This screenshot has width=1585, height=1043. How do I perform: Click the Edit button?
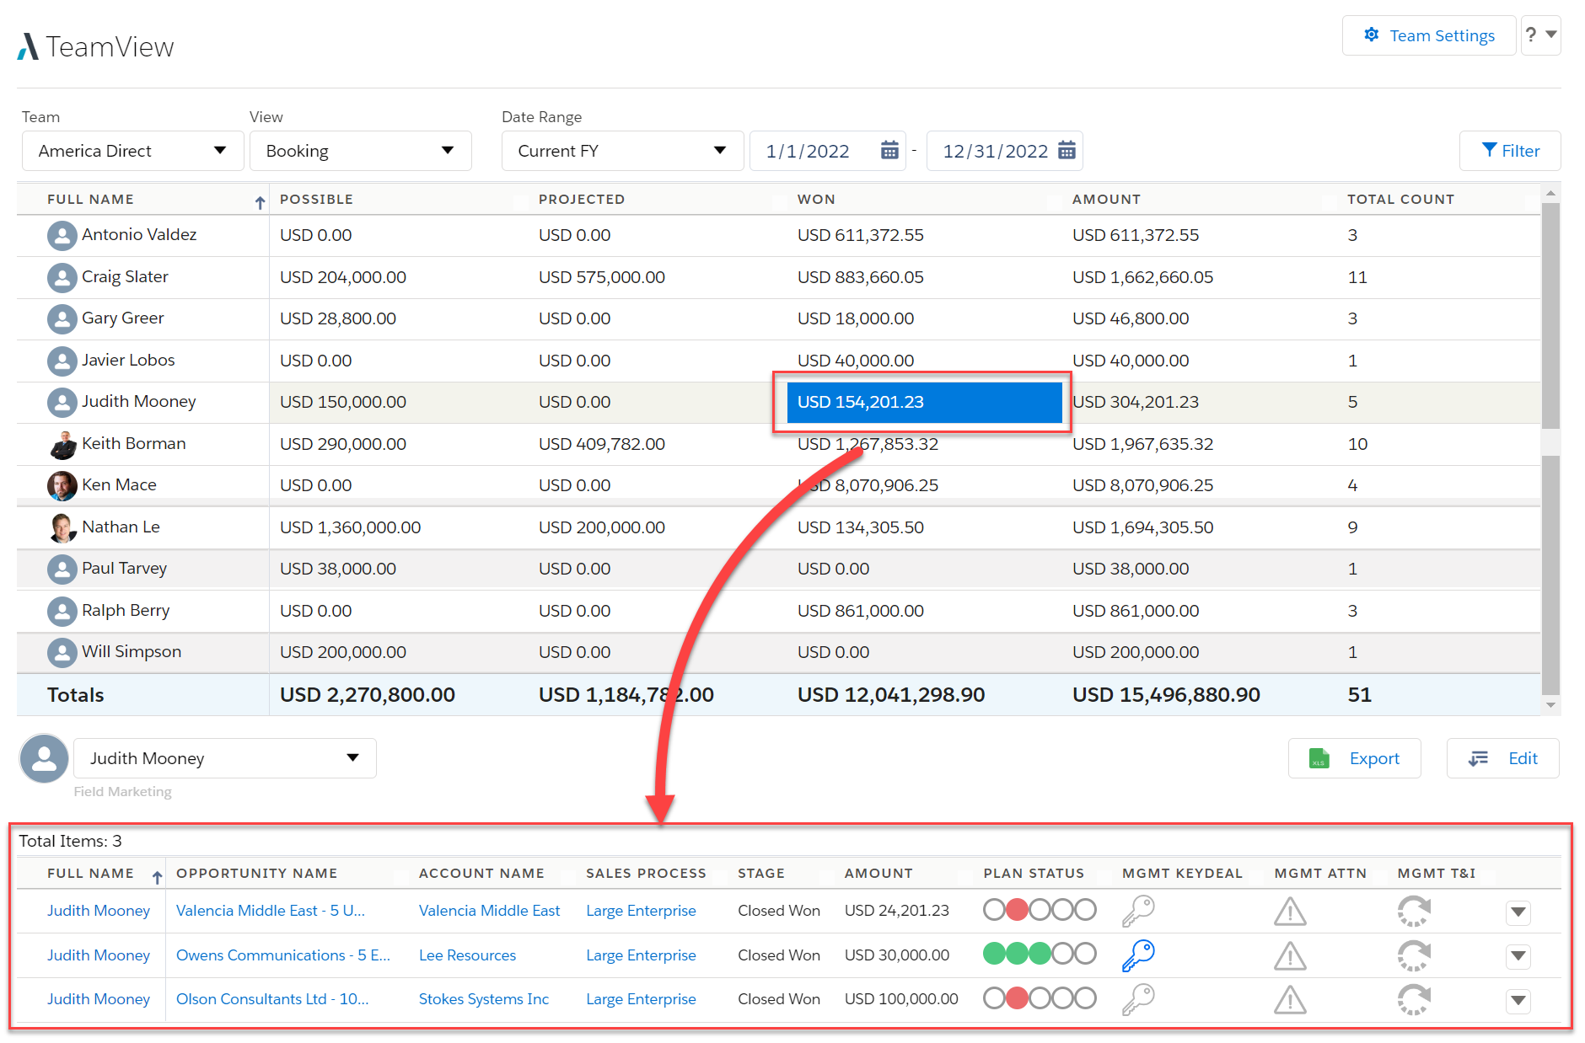[1503, 758]
